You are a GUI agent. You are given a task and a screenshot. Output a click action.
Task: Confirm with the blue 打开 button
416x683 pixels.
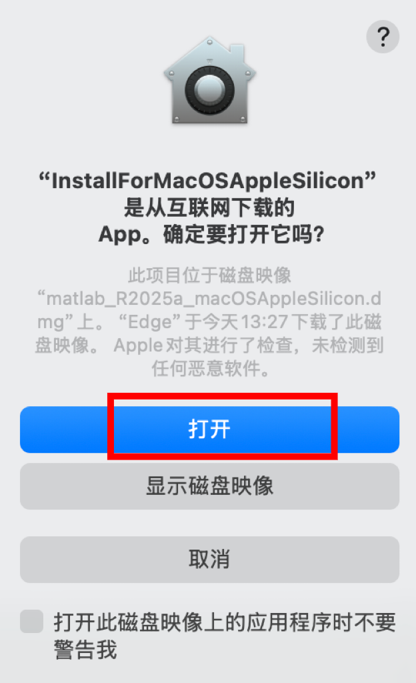210,430
